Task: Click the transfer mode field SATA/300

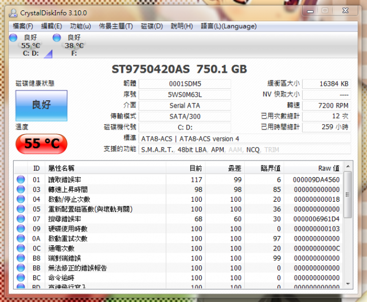Action: pos(185,116)
